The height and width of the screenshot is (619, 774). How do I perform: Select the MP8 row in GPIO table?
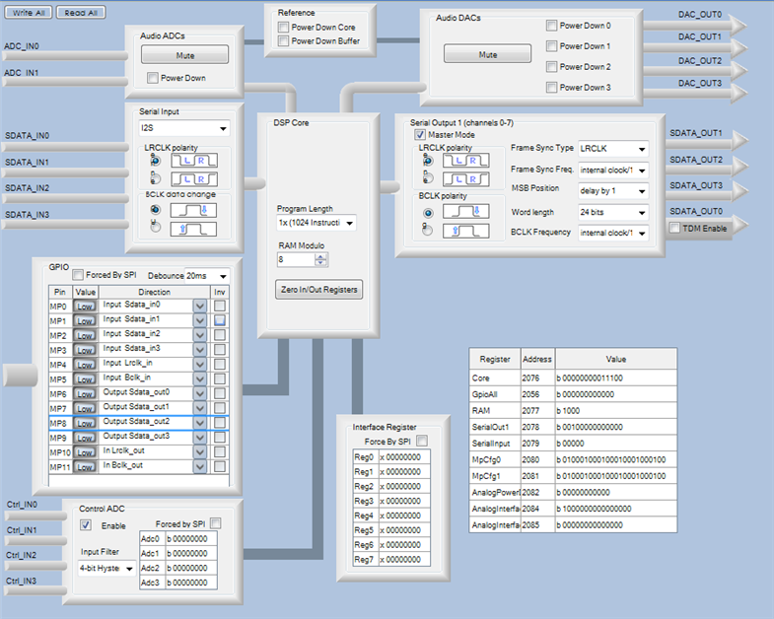point(139,423)
